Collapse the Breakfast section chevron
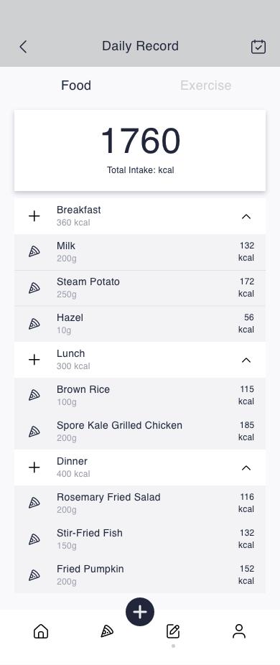The height and width of the screenshot is (665, 280). [x=246, y=216]
